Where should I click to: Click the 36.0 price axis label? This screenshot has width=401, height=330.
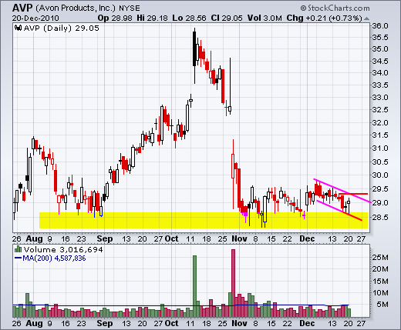click(380, 26)
